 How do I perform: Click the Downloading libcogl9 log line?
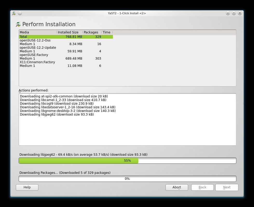point(57,104)
